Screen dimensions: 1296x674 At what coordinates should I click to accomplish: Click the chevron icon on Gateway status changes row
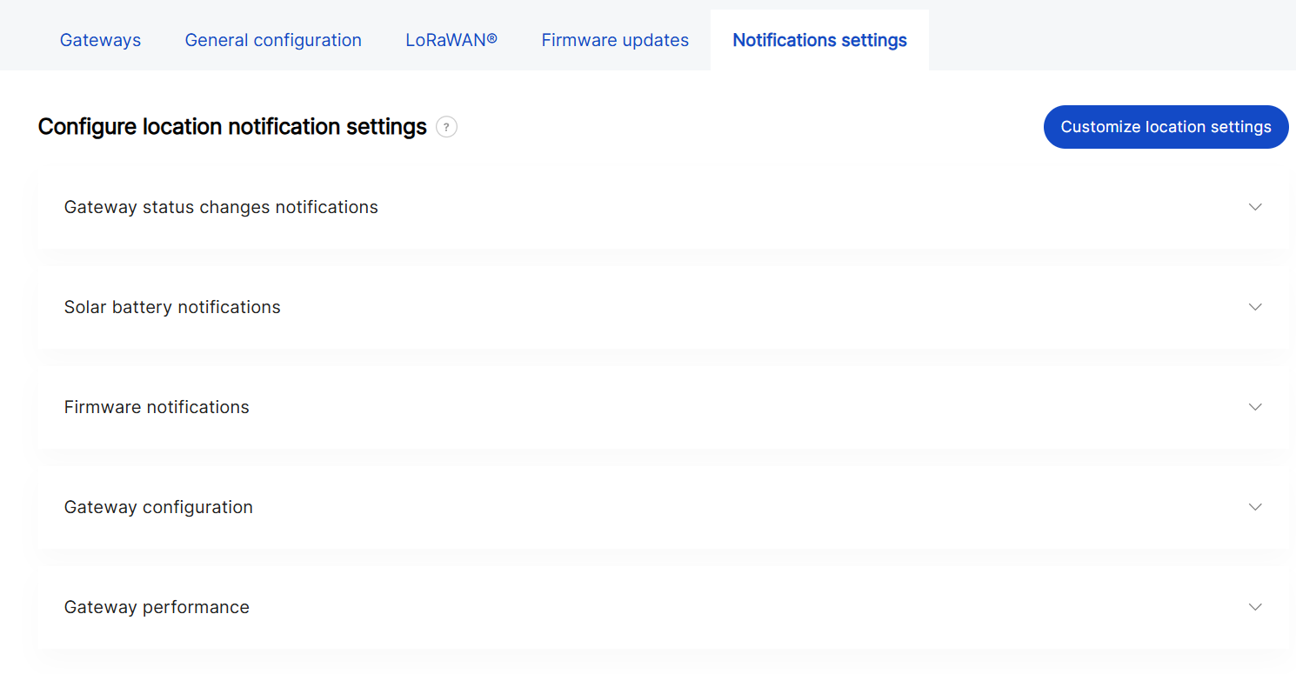[1255, 207]
